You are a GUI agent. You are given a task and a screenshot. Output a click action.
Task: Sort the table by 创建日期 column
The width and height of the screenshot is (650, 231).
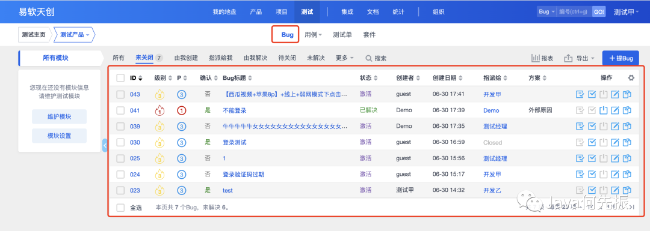point(447,77)
